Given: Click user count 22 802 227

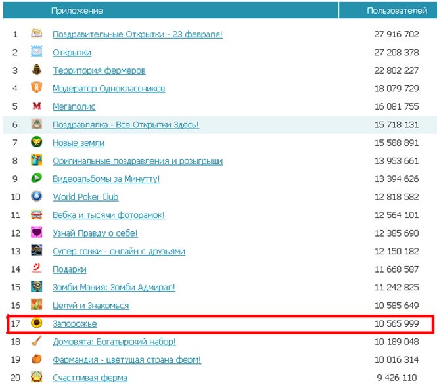Looking at the screenshot, I should coord(396,70).
